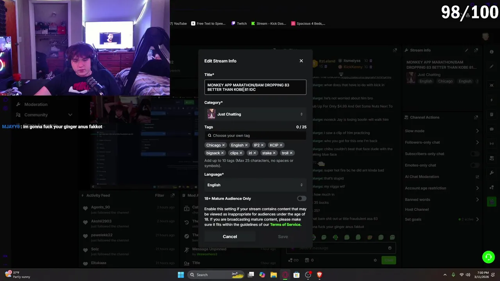Open File Explorer from the taskbar

click(x=273, y=275)
